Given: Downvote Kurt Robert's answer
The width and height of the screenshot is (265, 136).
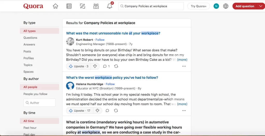Looking at the screenshot, I should click(x=95, y=66).
